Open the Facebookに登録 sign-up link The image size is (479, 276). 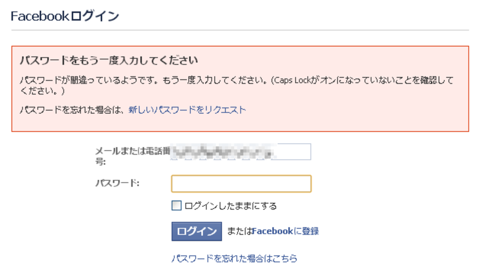click(285, 231)
